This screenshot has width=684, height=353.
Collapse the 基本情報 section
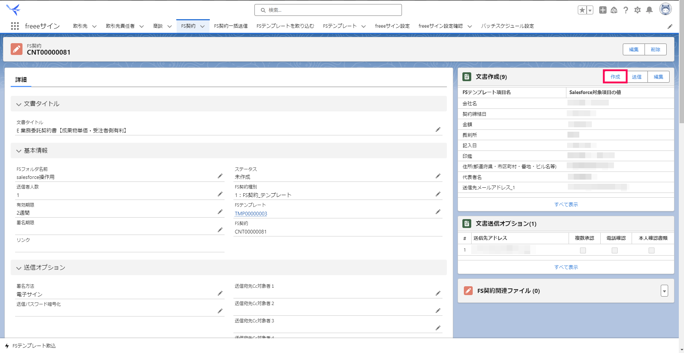(19, 151)
